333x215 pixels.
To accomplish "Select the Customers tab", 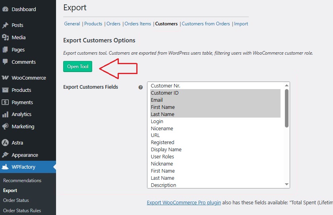I will tap(166, 24).
